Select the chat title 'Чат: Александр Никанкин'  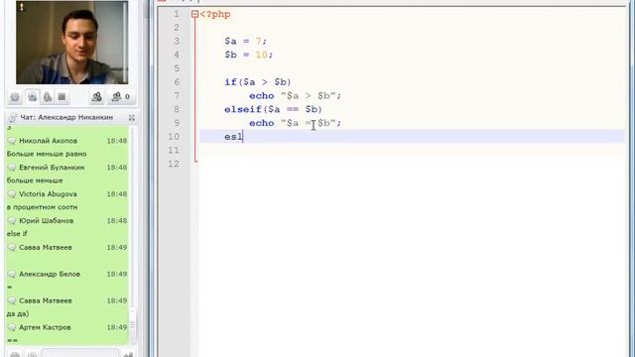[66, 117]
